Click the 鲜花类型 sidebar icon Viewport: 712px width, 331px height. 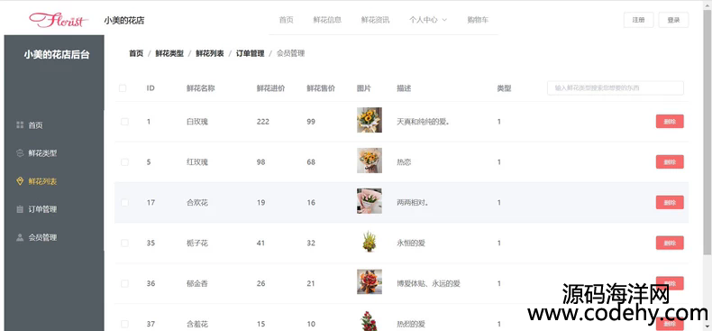click(20, 153)
